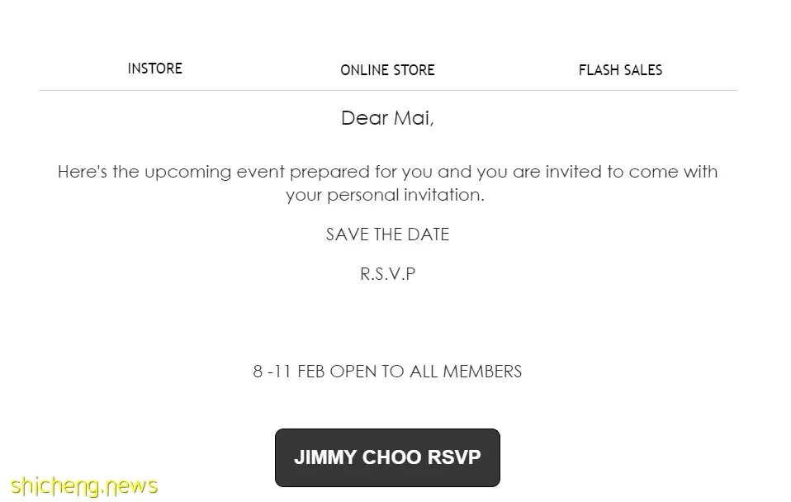Click the line starting "Here's the upcoming event"
This screenshot has height=502, width=791.
coord(387,172)
